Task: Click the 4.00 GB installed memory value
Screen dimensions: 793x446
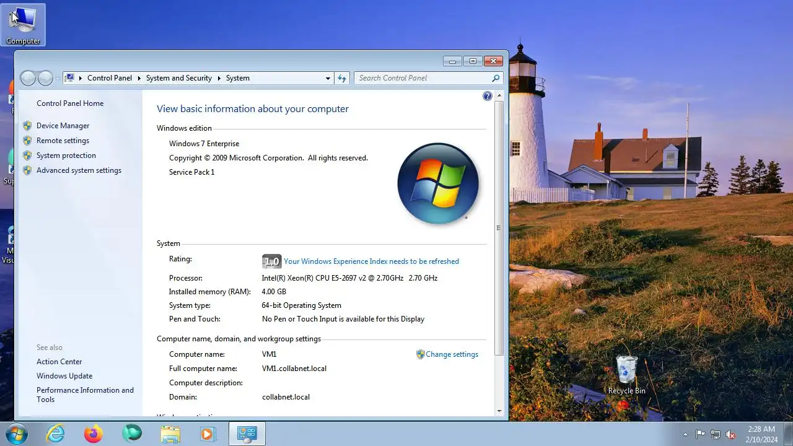Action: click(274, 292)
